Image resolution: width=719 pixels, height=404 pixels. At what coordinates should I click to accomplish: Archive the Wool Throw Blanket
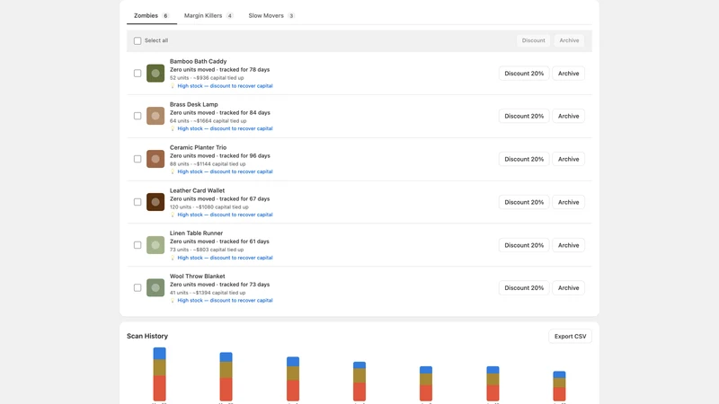[x=569, y=287]
